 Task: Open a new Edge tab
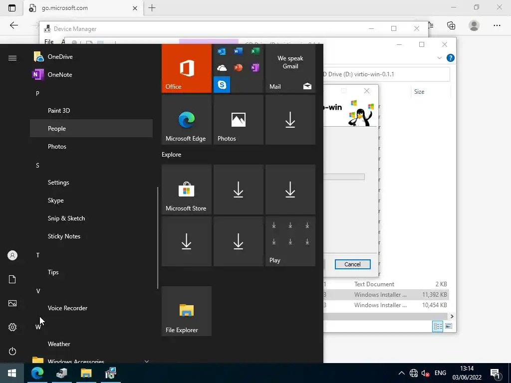(x=152, y=8)
